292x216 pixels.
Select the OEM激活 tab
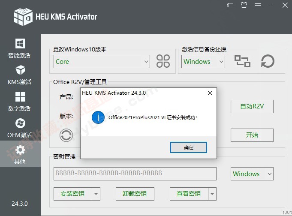pos(20,128)
